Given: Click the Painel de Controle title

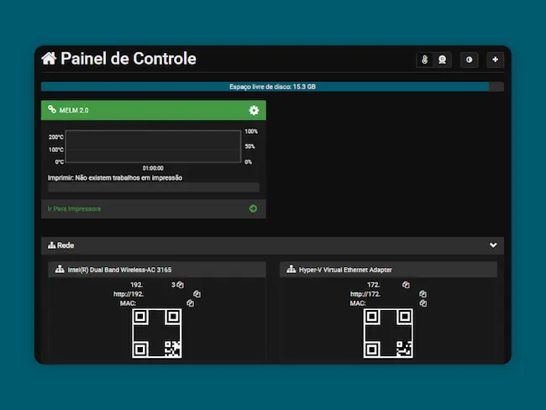Looking at the screenshot, I should coord(129,59).
